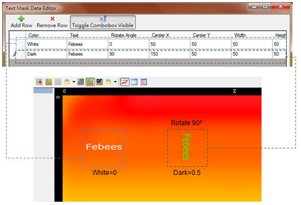This screenshot has height=205, width=301.
Task: Click the blue table window icon
Action: pos(134,82)
